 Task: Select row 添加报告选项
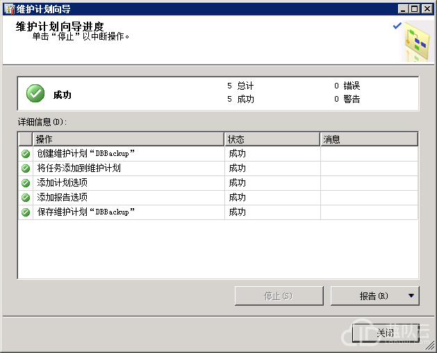[218, 198]
